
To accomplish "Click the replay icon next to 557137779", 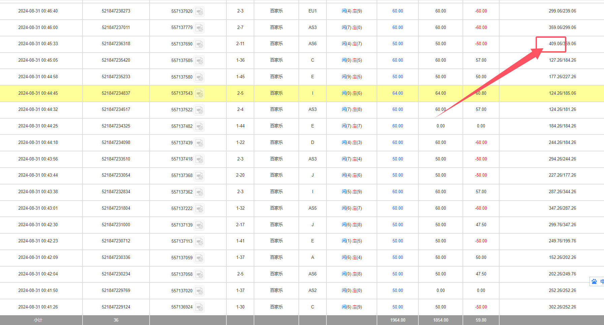I will pos(199,28).
